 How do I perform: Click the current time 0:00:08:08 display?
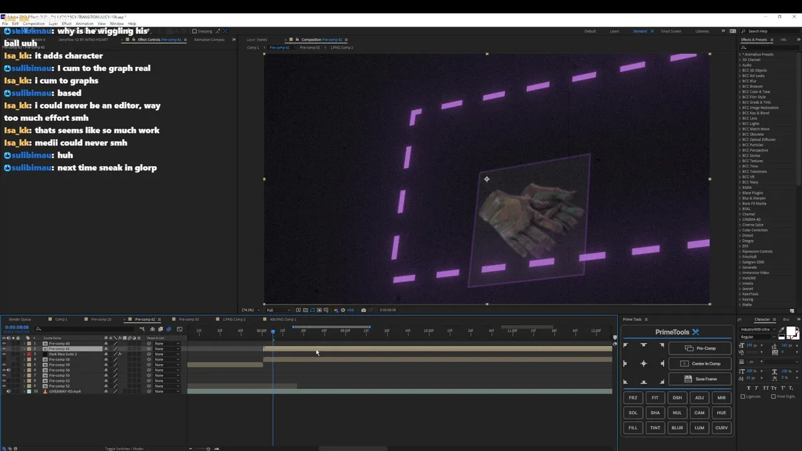pyautogui.click(x=17, y=327)
